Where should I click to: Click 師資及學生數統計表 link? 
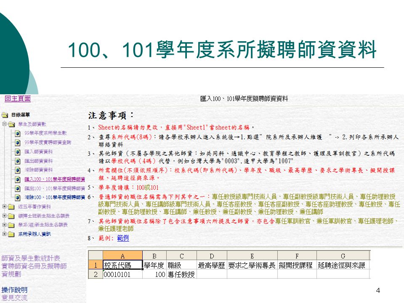31,258
